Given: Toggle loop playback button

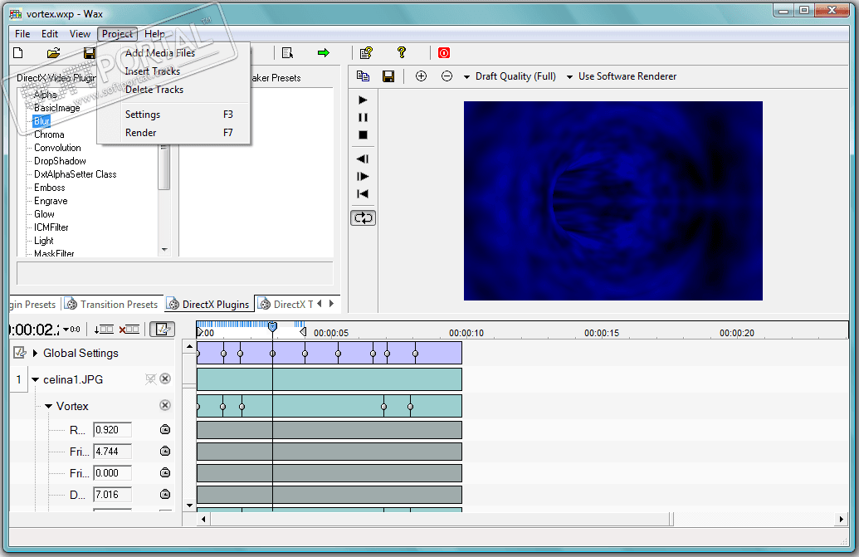Looking at the screenshot, I should point(363,217).
